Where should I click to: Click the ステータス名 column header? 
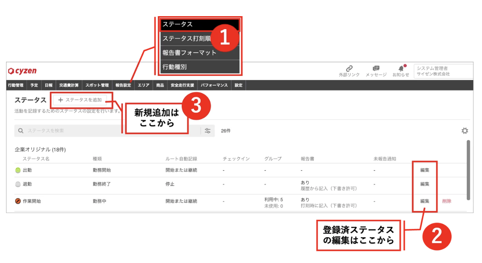coord(36,159)
